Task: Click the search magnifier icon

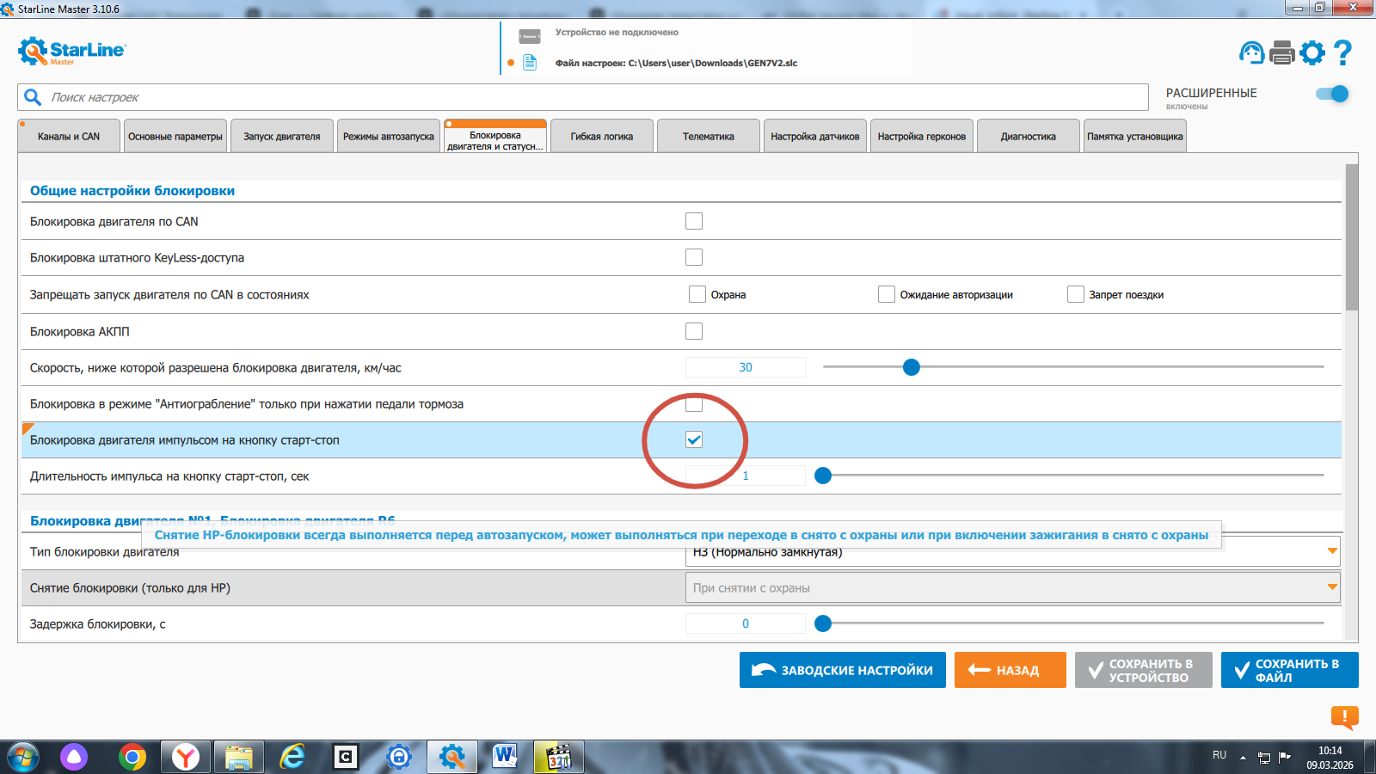Action: pyautogui.click(x=33, y=97)
